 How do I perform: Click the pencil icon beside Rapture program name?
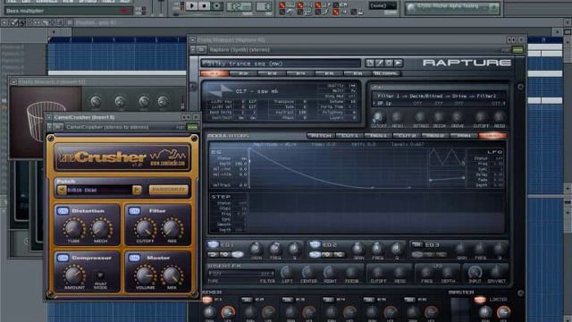click(x=379, y=64)
